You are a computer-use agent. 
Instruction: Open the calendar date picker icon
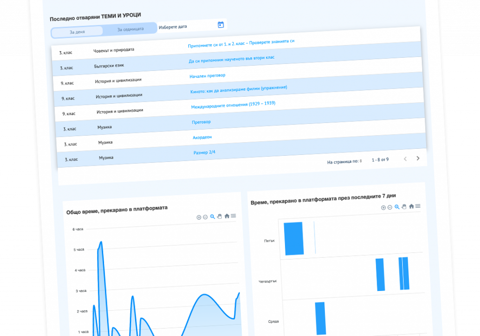point(221,24)
